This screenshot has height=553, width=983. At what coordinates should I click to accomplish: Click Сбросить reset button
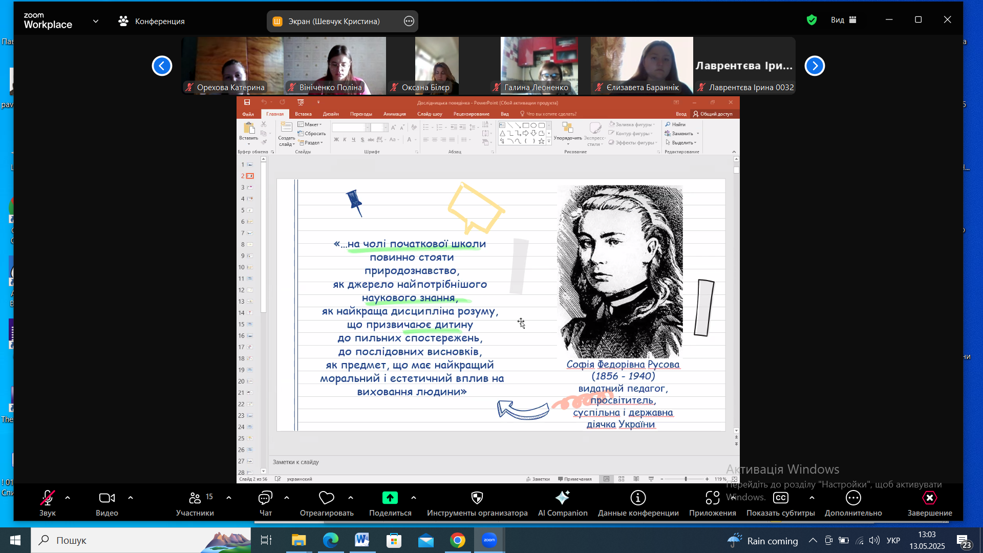pos(312,134)
